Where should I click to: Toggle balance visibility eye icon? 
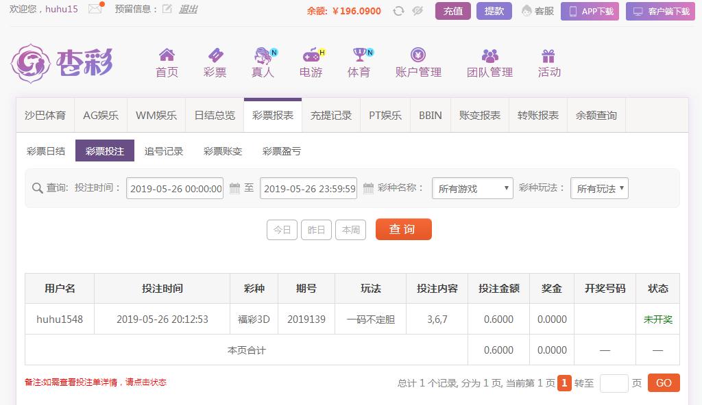417,11
